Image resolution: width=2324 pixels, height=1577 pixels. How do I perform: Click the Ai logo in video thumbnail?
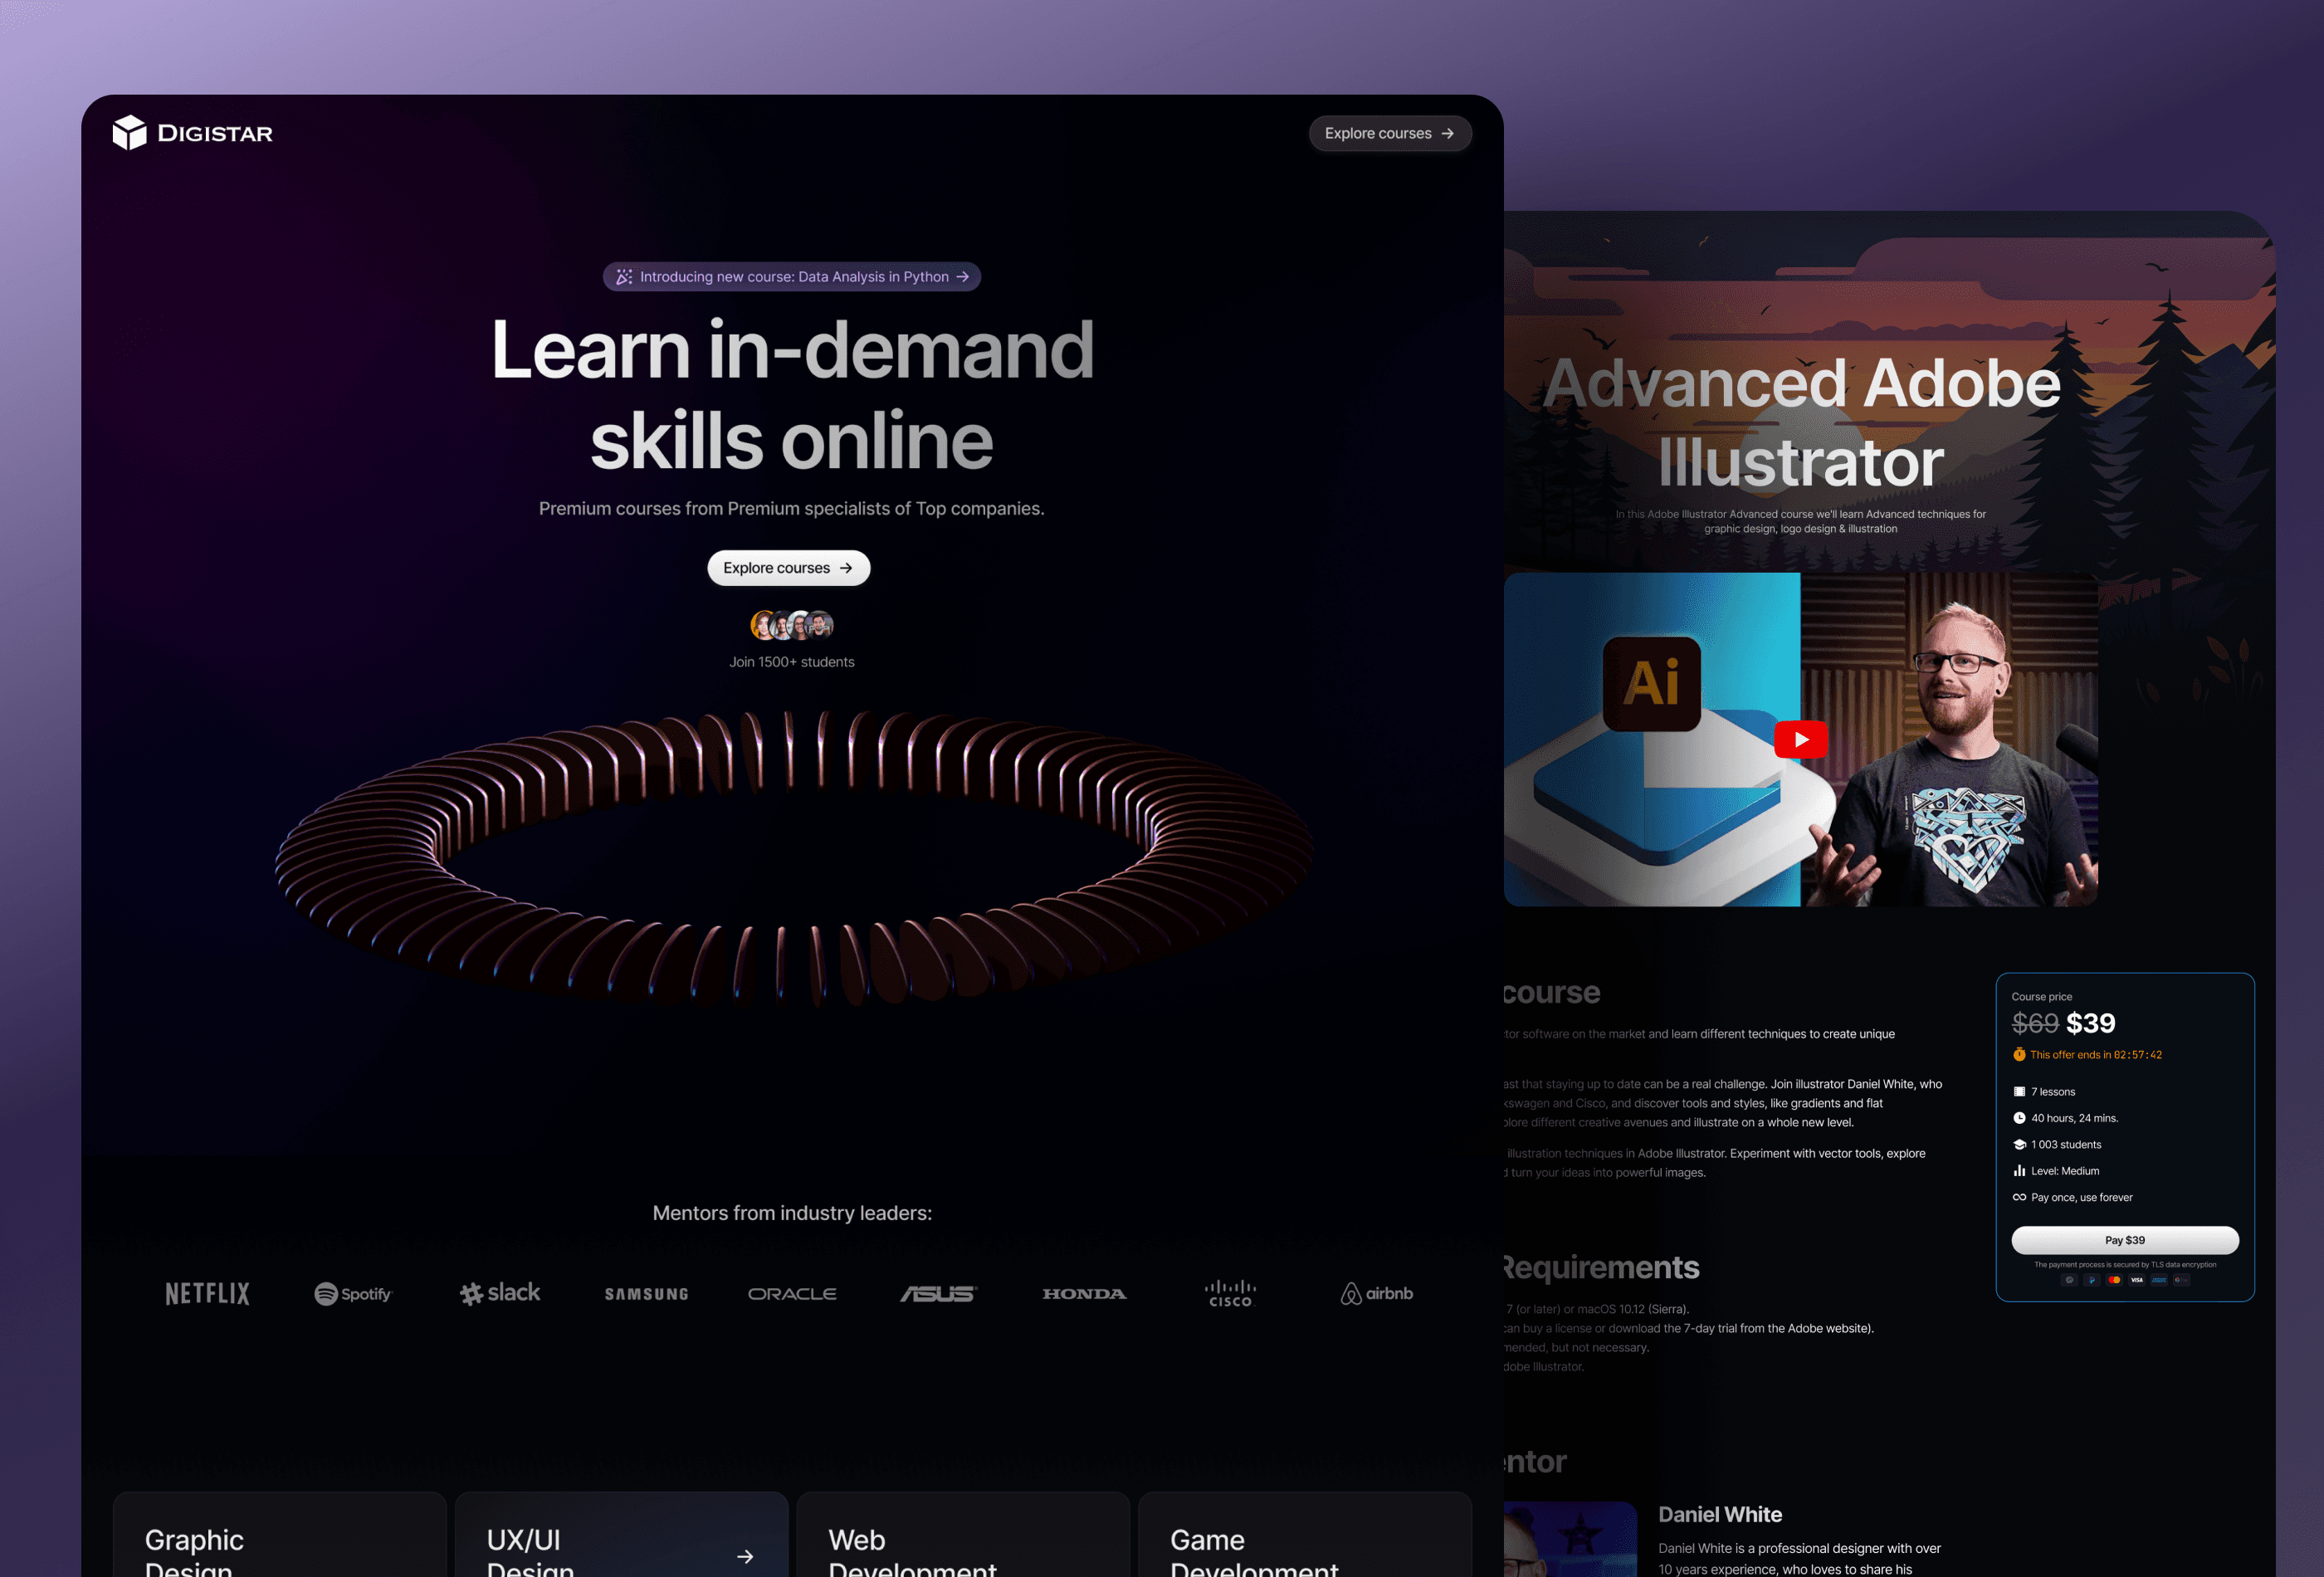[1652, 684]
